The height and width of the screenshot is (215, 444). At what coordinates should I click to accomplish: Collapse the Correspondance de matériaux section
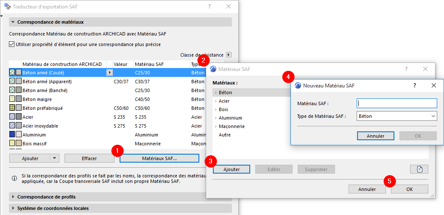tap(13, 22)
